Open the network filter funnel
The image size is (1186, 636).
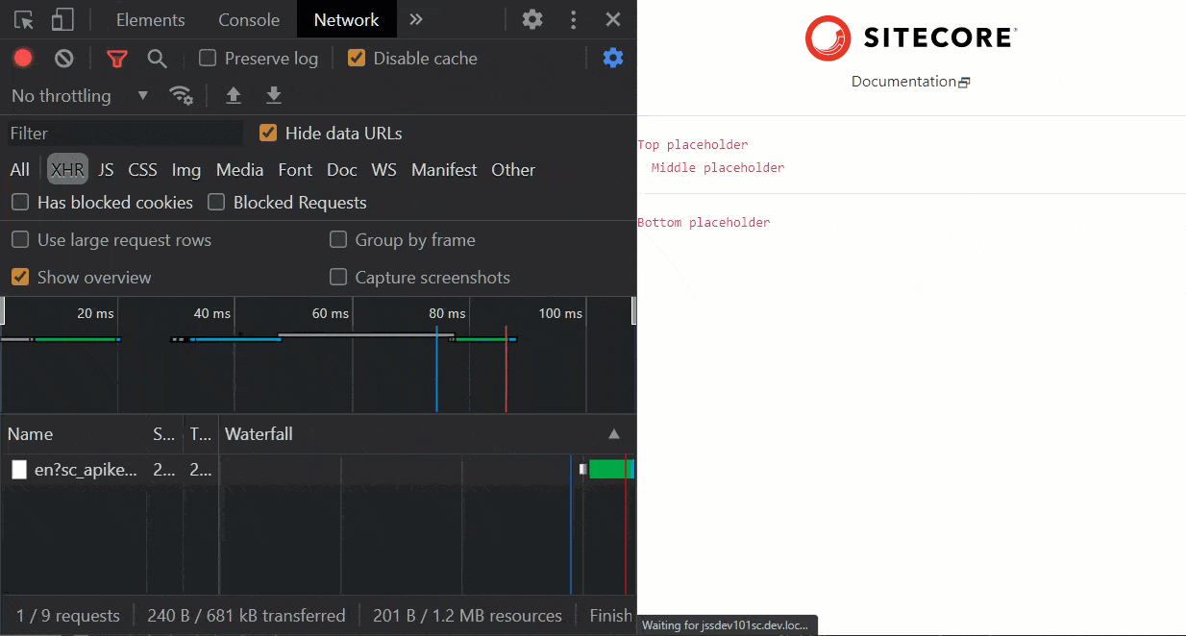pyautogui.click(x=116, y=58)
